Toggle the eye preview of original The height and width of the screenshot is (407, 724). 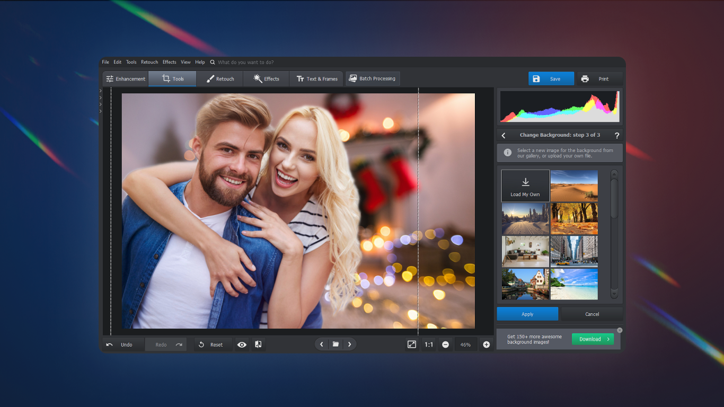[242, 344]
